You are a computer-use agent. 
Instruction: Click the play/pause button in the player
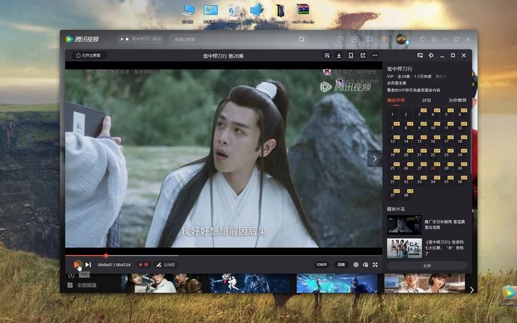coord(78,265)
